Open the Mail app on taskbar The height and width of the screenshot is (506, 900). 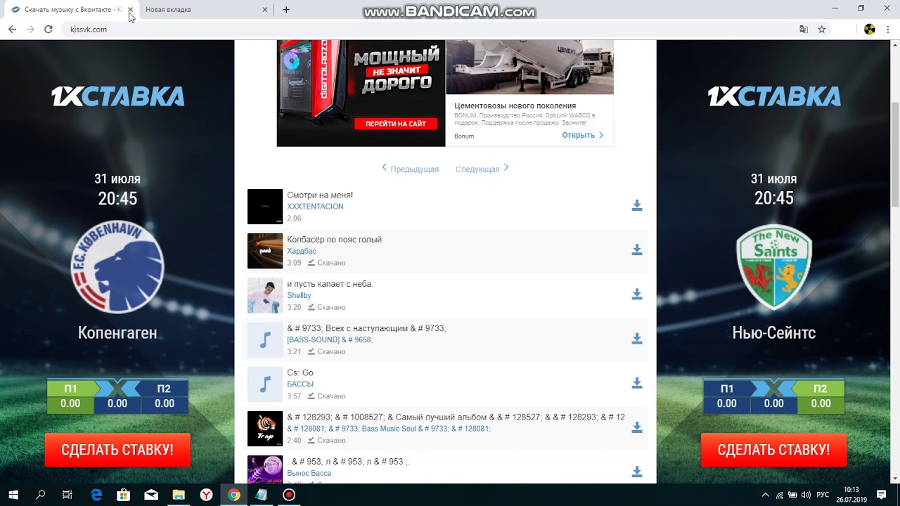151,495
